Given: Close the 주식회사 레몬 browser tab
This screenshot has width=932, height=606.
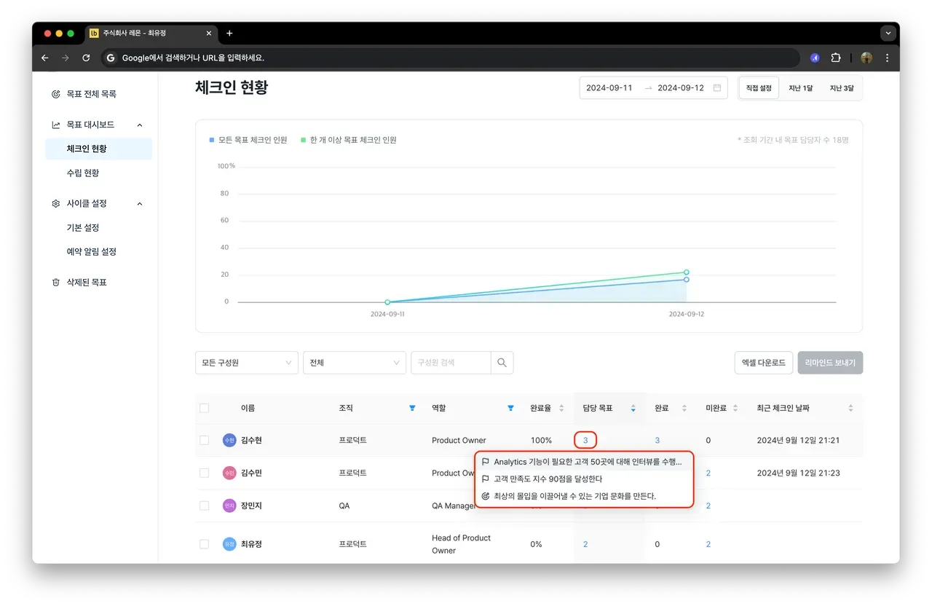Looking at the screenshot, I should coord(209,34).
